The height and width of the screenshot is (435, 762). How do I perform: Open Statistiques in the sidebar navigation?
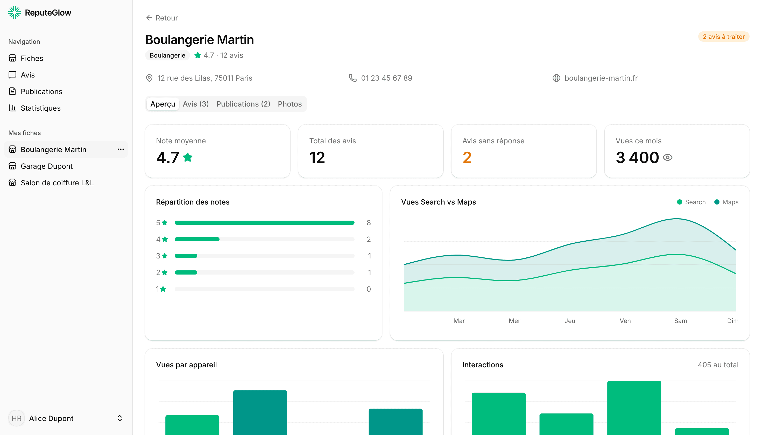pos(66,108)
